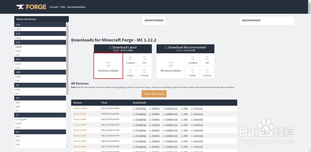Click the version list scroll-down arrow
Image resolution: width=311 pixels, height=152 pixels.
point(67,146)
